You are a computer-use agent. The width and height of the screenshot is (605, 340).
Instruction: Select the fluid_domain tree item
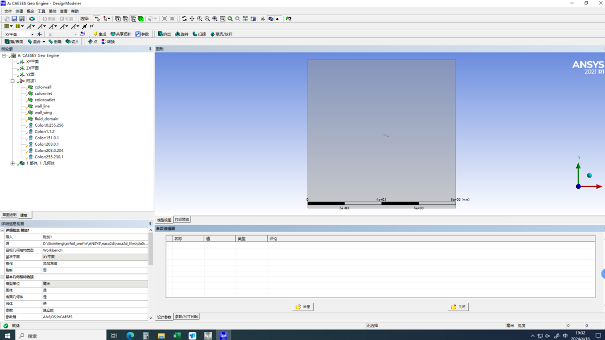coord(46,119)
